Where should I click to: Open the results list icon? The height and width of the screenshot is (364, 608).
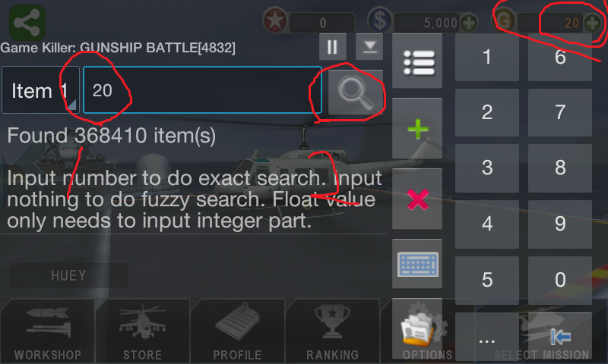click(x=417, y=61)
